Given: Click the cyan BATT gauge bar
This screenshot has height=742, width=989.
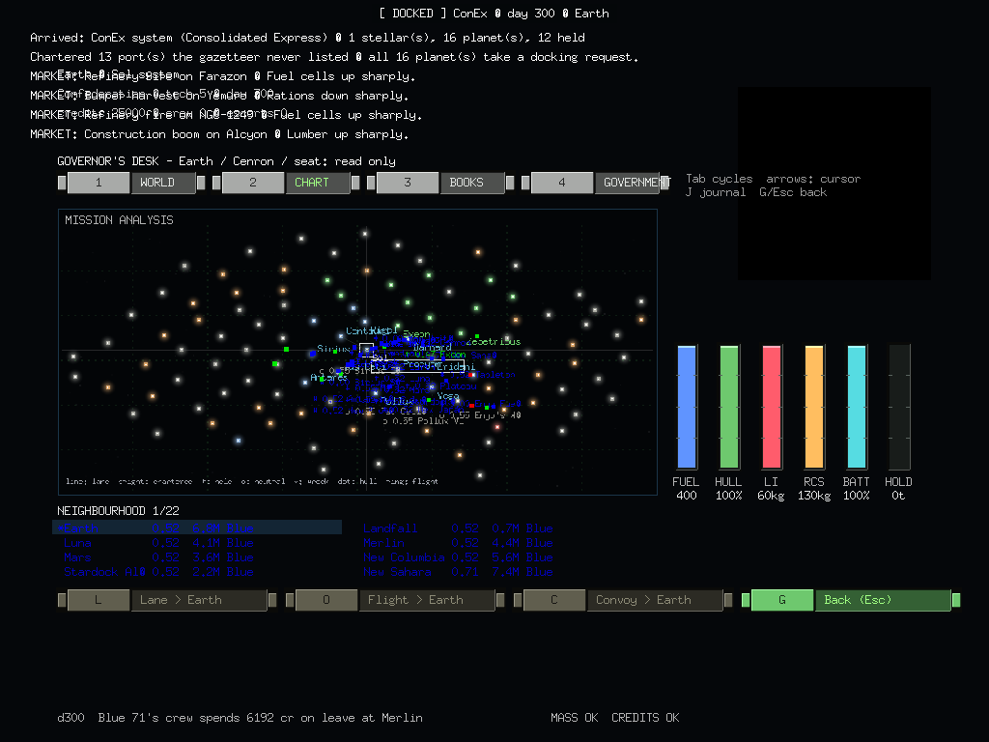Looking at the screenshot, I should pyautogui.click(x=857, y=407).
